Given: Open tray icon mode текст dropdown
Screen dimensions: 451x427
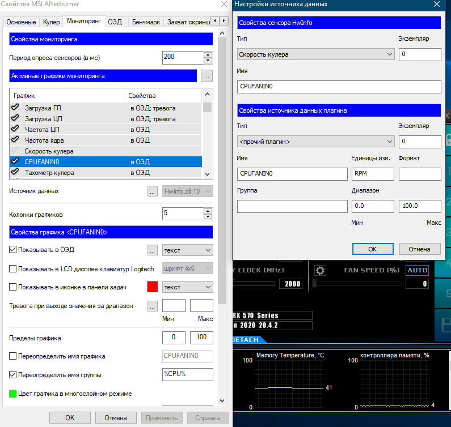Looking at the screenshot, I should click(188, 287).
